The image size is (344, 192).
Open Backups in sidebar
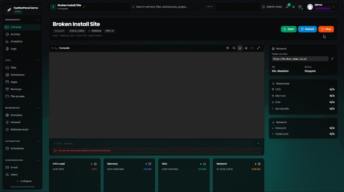point(23,89)
